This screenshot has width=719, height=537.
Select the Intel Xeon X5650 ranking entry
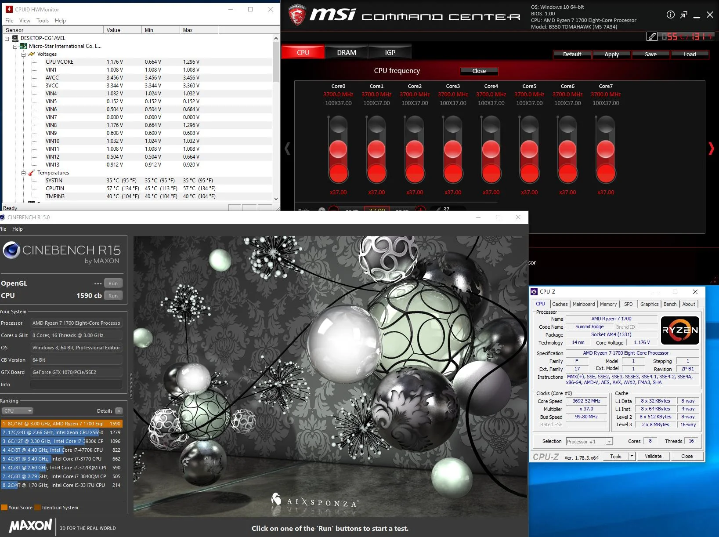tap(61, 432)
